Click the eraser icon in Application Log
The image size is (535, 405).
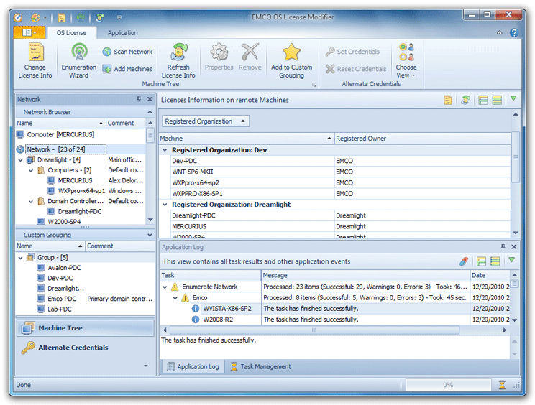[463, 261]
